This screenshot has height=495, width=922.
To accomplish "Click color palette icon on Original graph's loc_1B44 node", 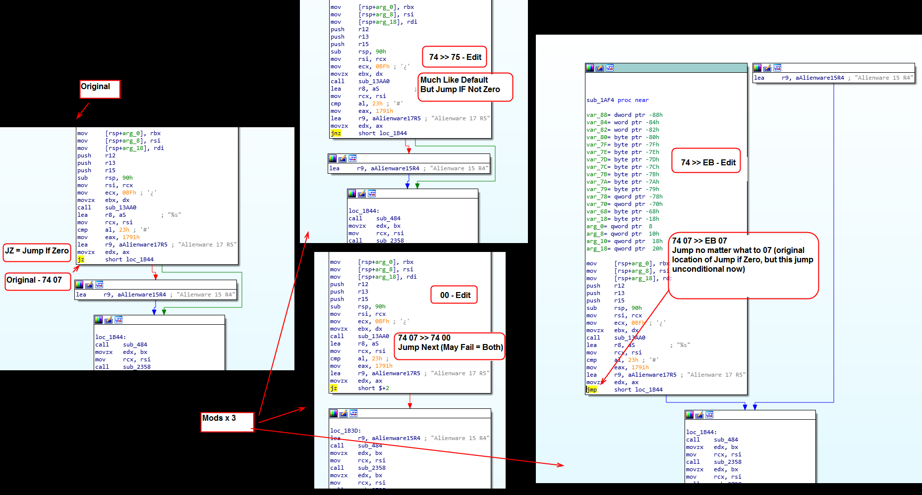I will [99, 320].
